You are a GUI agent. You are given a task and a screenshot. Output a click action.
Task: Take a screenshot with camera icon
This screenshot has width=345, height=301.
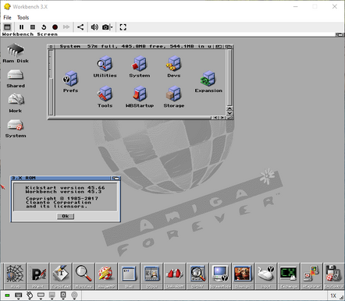click(105, 27)
